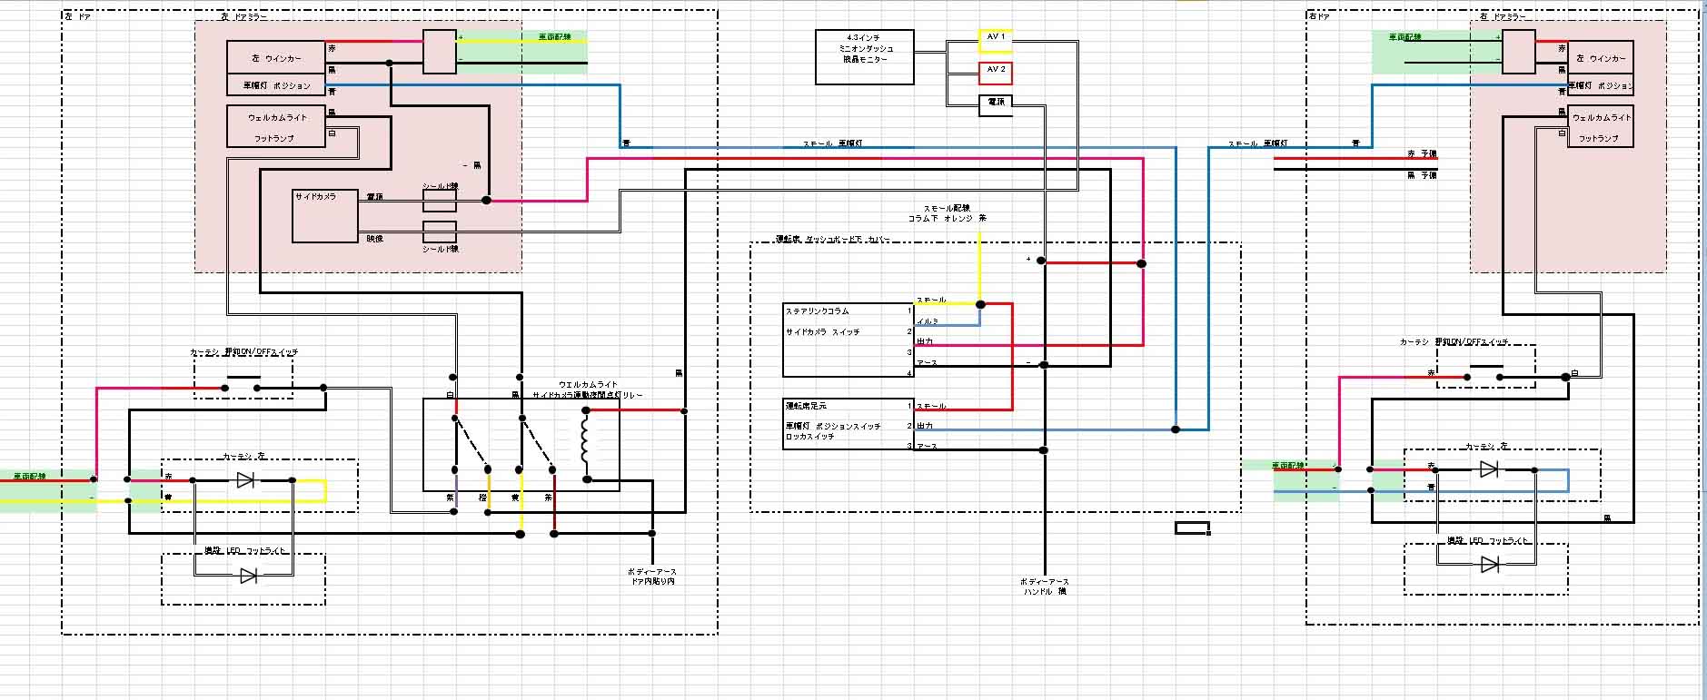Screen dimensions: 1707x700
Task: Select the サイドカメラ box
Action: coord(324,216)
